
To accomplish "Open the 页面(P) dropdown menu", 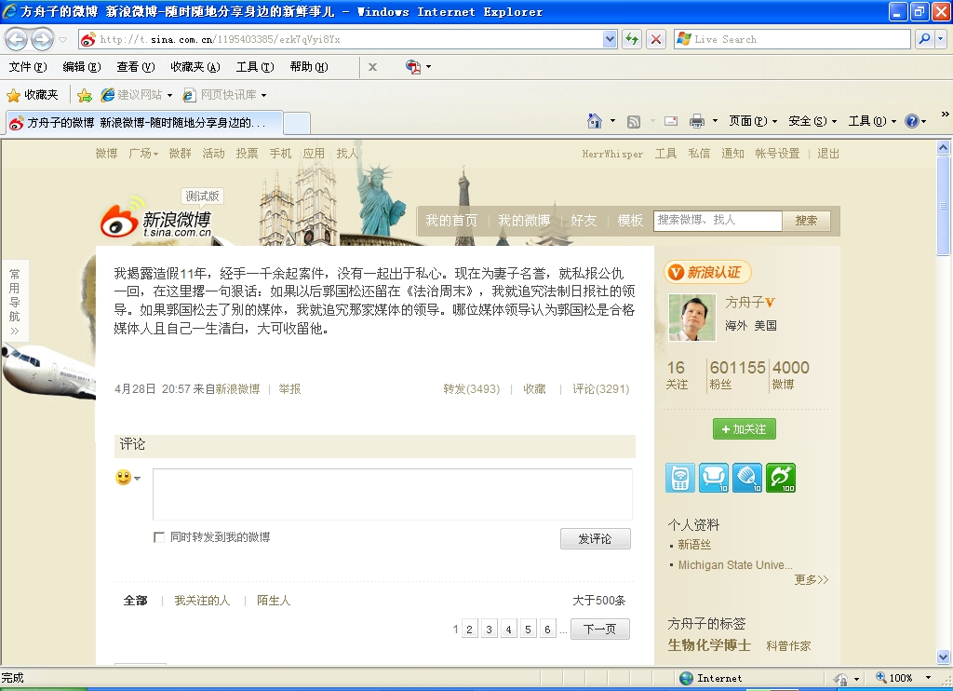I will pyautogui.click(x=754, y=121).
